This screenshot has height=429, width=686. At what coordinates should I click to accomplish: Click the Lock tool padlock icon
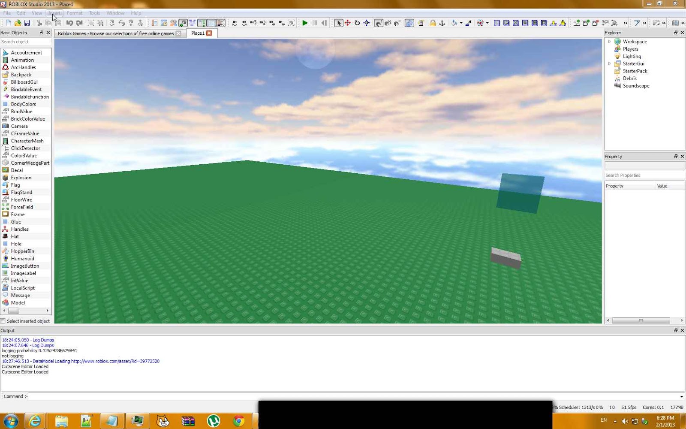pyautogui.click(x=433, y=23)
